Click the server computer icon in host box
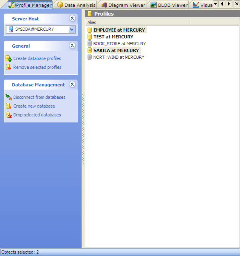The width and height of the screenshot is (240, 256). (x=11, y=29)
